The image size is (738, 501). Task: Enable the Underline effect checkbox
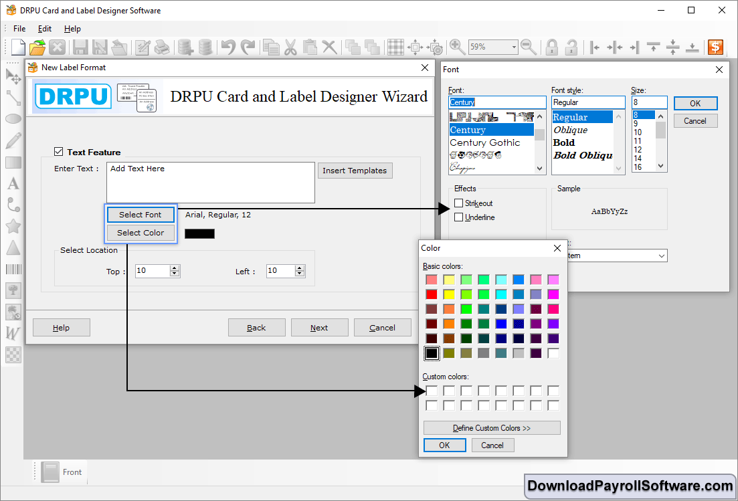458,217
